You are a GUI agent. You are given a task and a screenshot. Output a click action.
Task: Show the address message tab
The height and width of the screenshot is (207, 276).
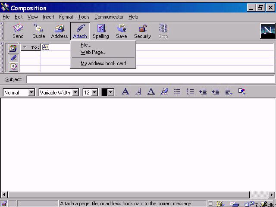tap(13, 49)
